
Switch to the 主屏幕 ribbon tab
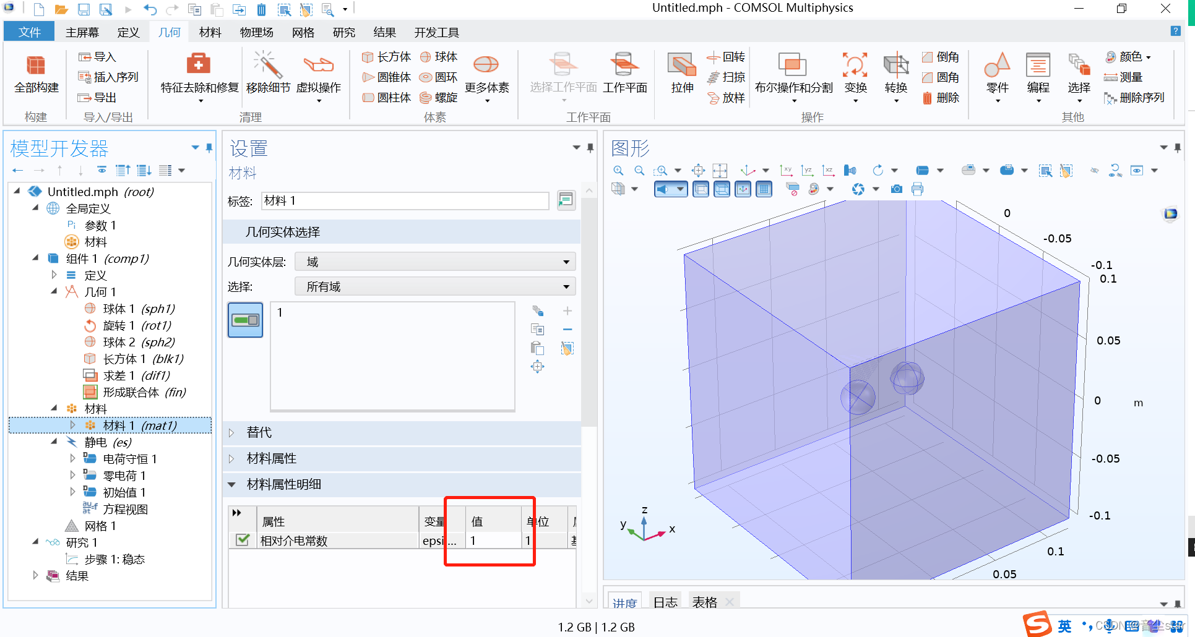[x=82, y=32]
